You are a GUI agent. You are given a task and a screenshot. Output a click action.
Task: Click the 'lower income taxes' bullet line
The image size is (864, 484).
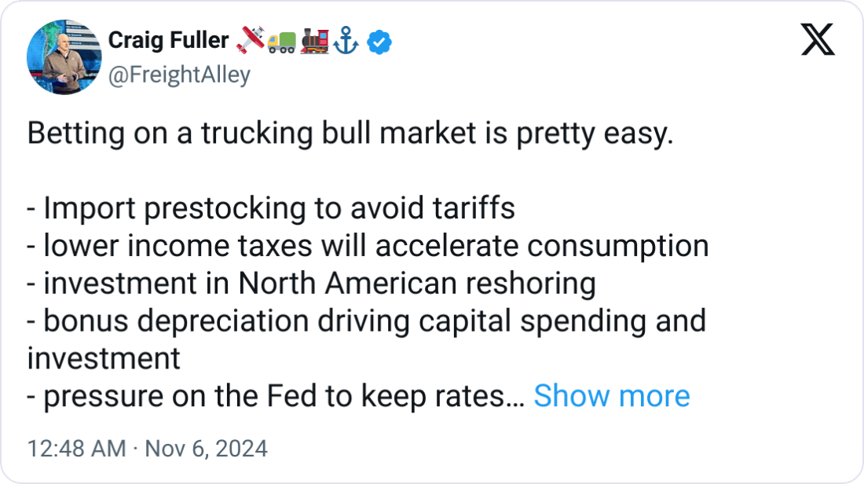tap(368, 246)
